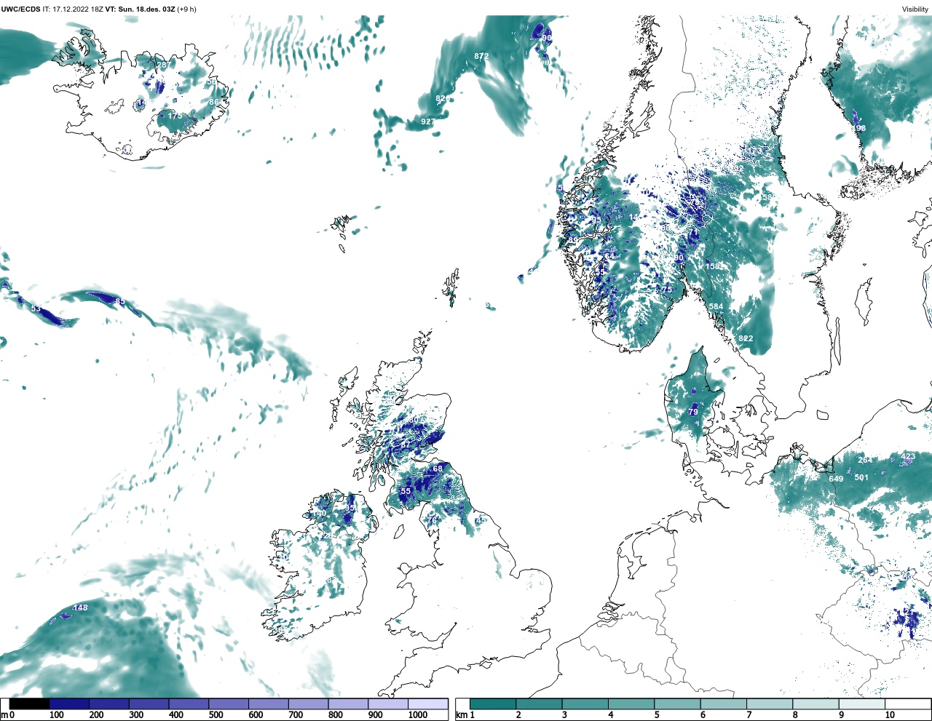The image size is (932, 721).
Task: Select the "822" value over southern Sweden
Action: click(746, 339)
